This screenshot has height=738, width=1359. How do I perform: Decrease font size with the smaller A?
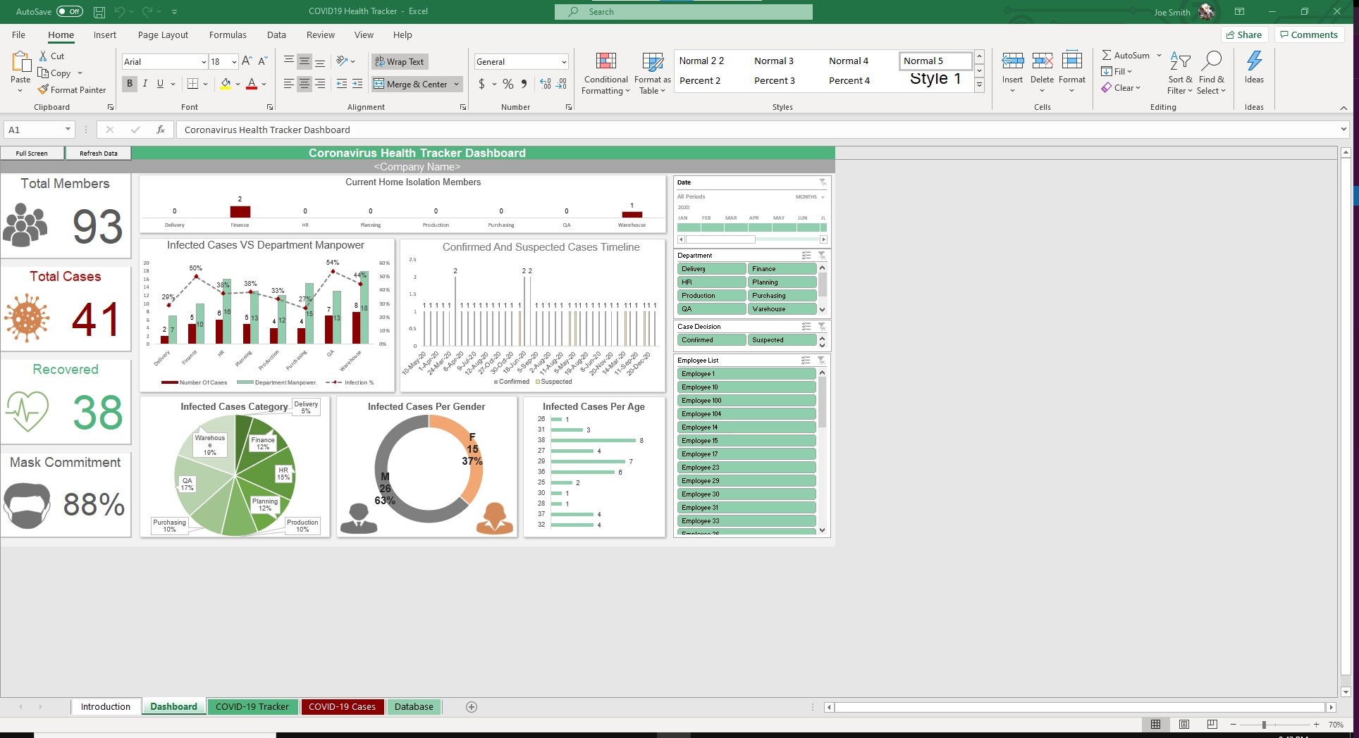tap(262, 61)
